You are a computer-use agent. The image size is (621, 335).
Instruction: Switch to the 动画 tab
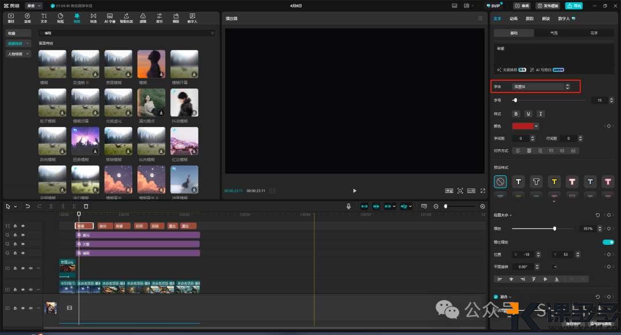tap(513, 18)
